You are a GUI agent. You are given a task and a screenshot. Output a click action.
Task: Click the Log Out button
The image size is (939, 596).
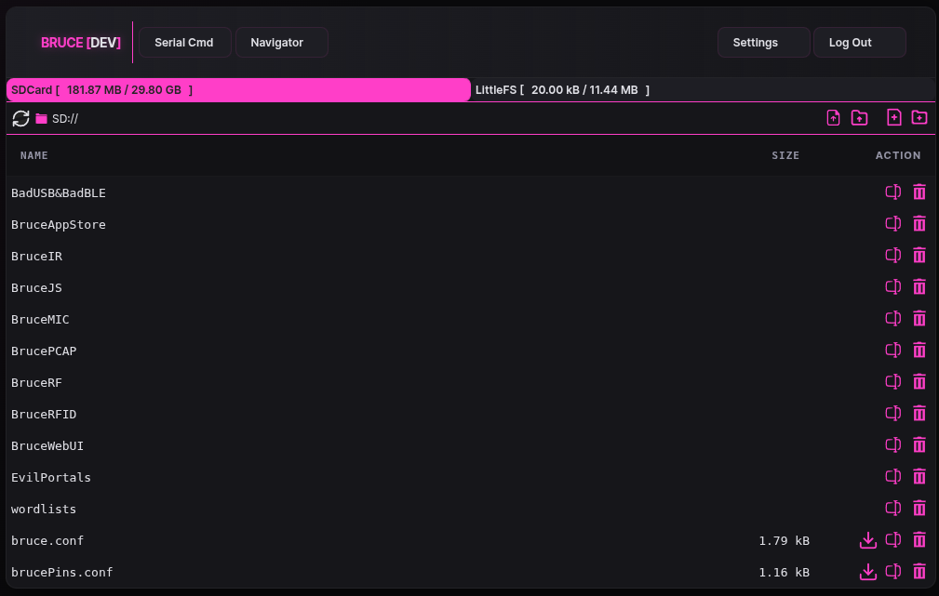click(x=859, y=43)
